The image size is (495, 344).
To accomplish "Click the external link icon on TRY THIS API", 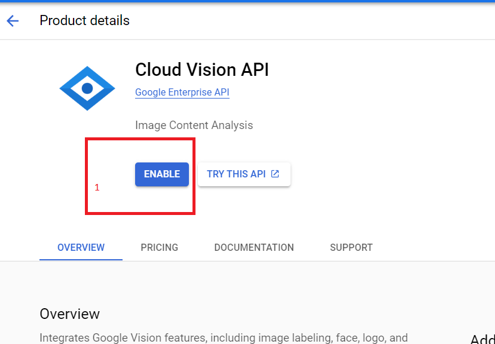I will (x=275, y=174).
